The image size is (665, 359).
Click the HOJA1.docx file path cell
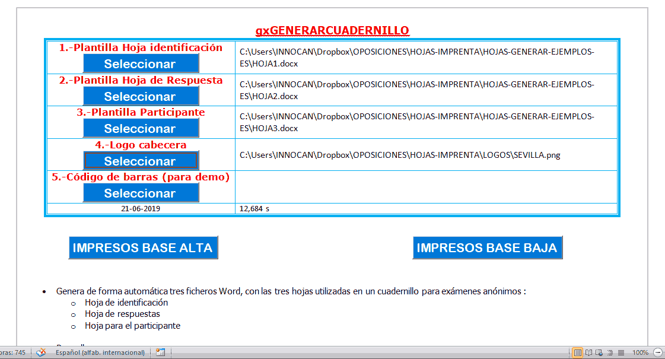tap(426, 58)
